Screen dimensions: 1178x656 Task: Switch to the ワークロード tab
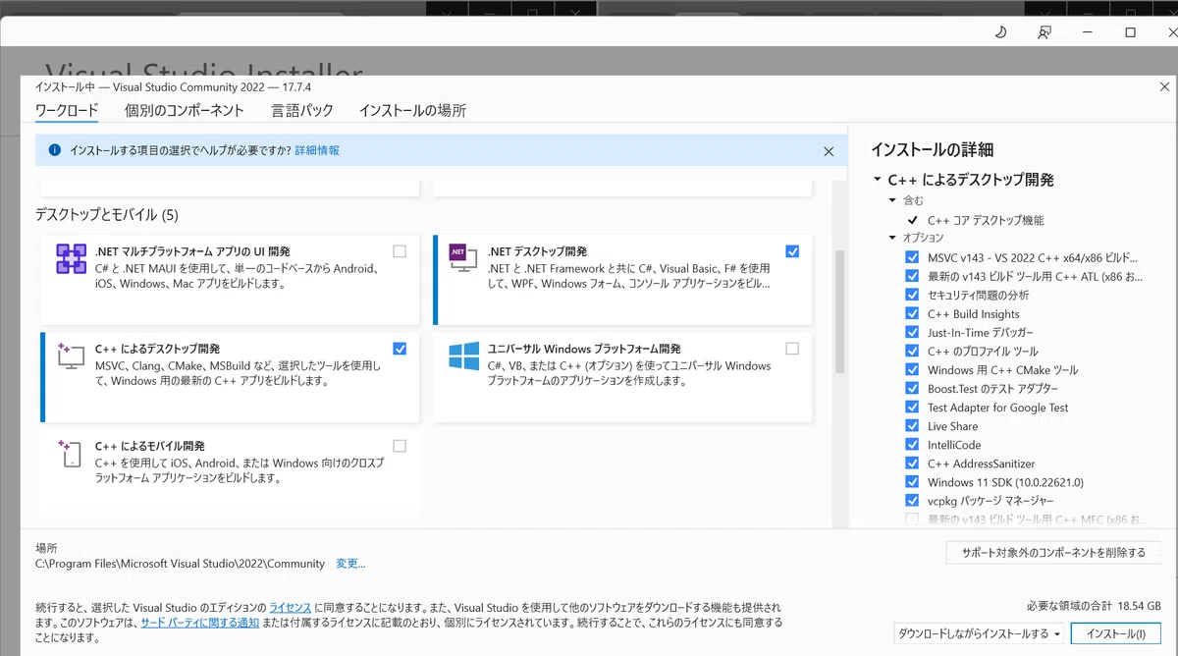tap(67, 110)
